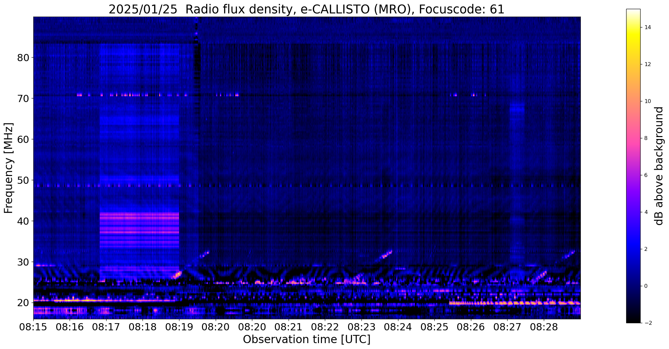
Task: Click the 'dB above background' colorbar label
Action: pyautogui.click(x=659, y=166)
